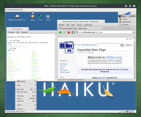
Task: Click the VMware sound card status icon
Action: tap(127, 112)
